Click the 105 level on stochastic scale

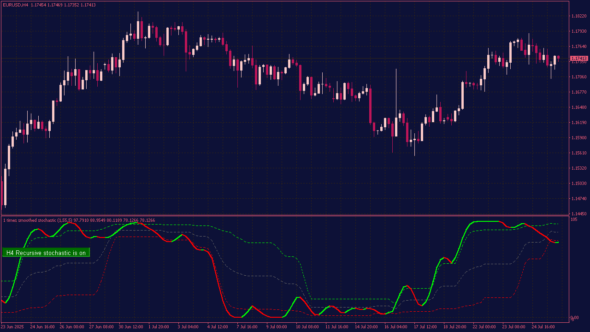574,219
